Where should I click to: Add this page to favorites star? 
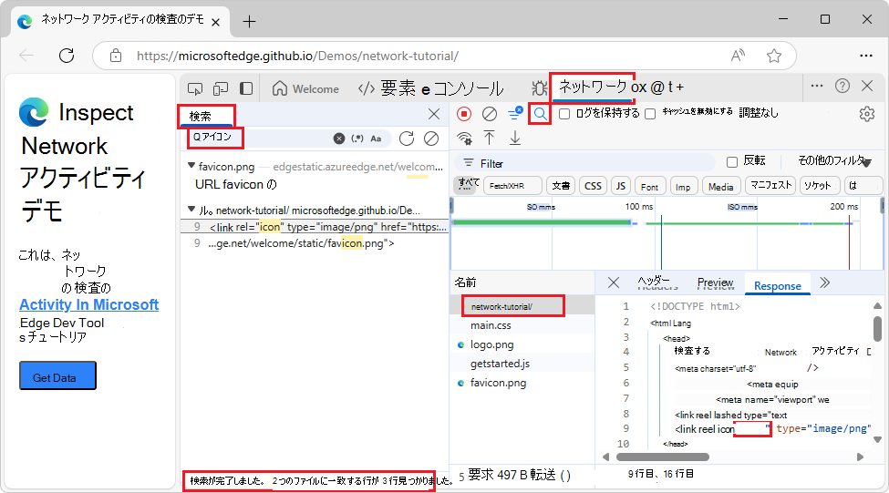coord(774,56)
